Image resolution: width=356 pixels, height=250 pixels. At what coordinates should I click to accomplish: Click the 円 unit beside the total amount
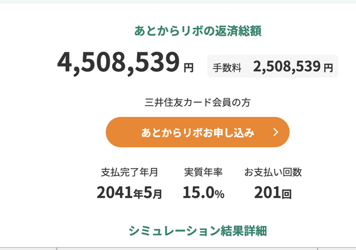(x=188, y=68)
